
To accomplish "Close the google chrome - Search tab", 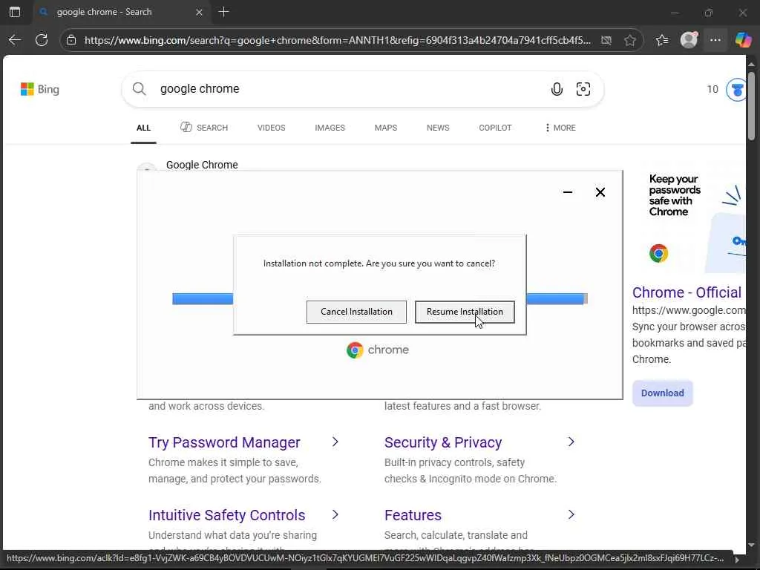I will [199, 12].
